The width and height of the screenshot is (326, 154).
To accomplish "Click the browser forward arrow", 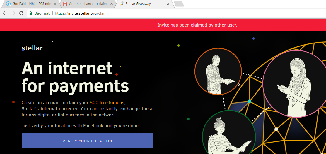I will point(13,13).
